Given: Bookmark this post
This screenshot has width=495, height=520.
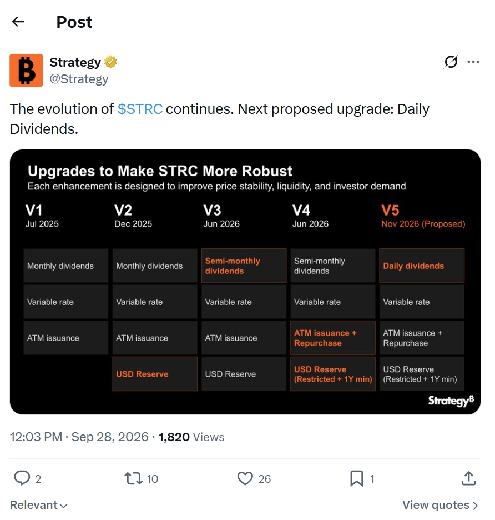Looking at the screenshot, I should (356, 478).
